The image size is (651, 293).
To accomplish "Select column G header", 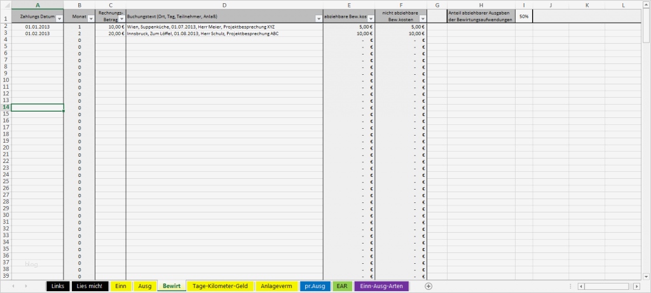I will tap(437, 5).
